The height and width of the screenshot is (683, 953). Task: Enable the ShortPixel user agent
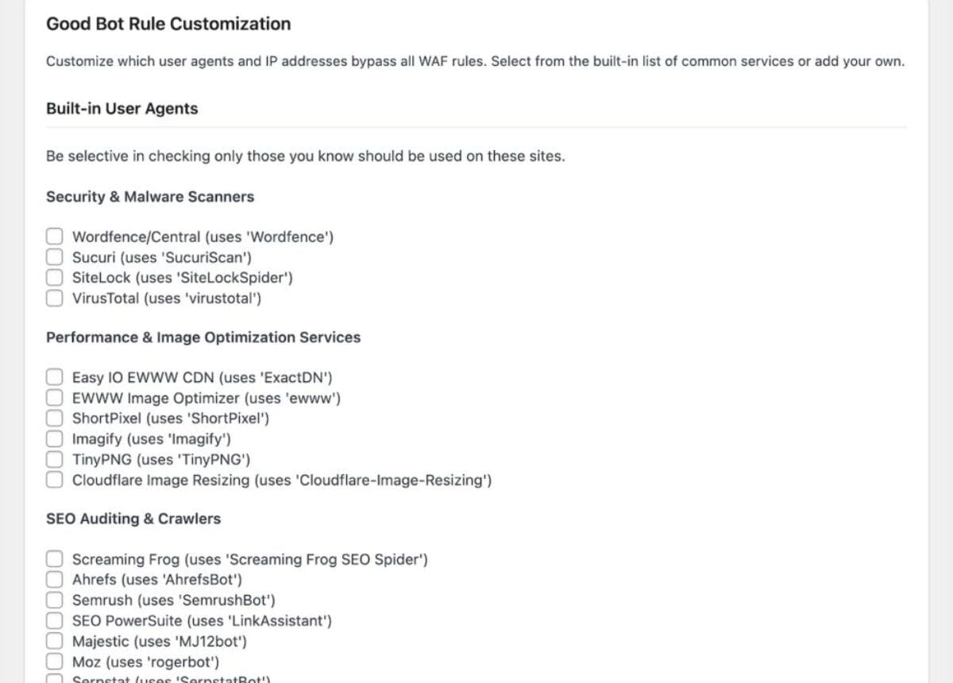[x=54, y=418]
